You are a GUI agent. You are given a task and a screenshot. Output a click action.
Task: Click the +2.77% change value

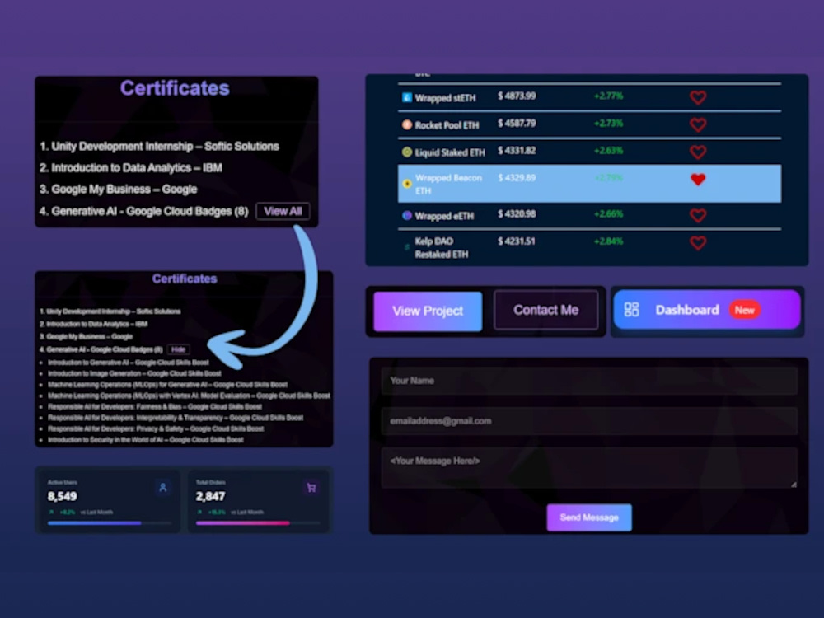point(608,96)
